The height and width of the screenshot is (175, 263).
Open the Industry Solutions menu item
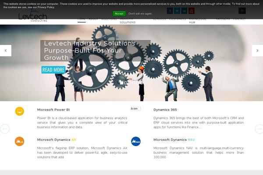click(128, 21)
